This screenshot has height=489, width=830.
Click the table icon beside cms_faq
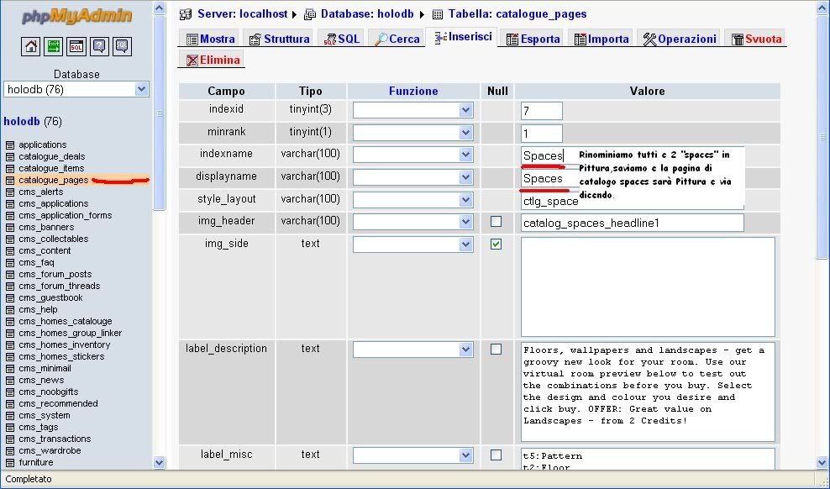(x=9, y=262)
